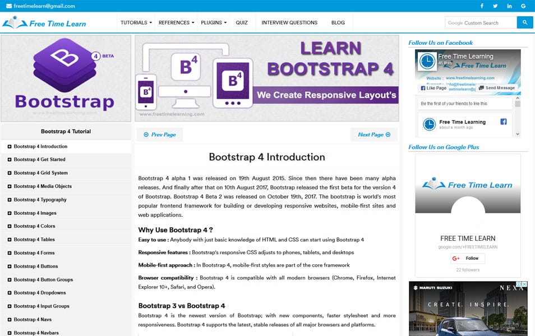The image size is (535, 336).
Task: Click plus icon beside Bootstrap 4 Colors
Action: 10,226
